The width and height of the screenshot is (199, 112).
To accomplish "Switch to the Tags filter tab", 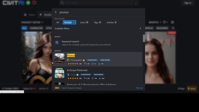I will pos(97,22).
